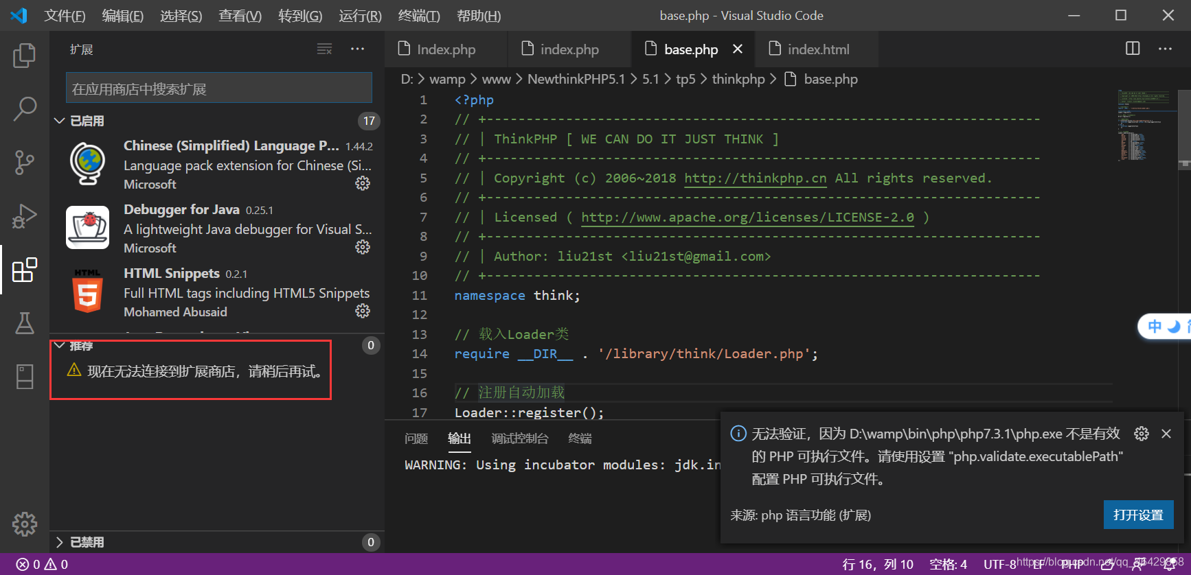The image size is (1191, 575).
Task: Click warnings count in status bar
Action: pos(56,564)
